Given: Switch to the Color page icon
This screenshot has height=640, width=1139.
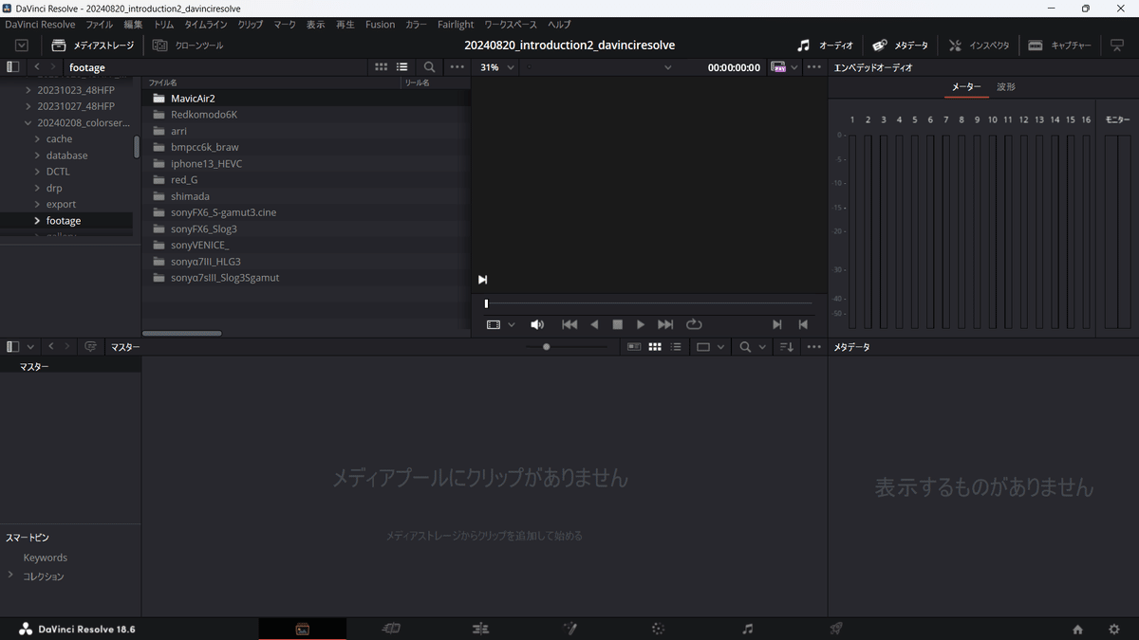Looking at the screenshot, I should pyautogui.click(x=659, y=629).
